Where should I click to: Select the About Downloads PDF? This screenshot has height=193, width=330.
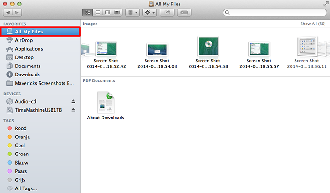coord(106,106)
